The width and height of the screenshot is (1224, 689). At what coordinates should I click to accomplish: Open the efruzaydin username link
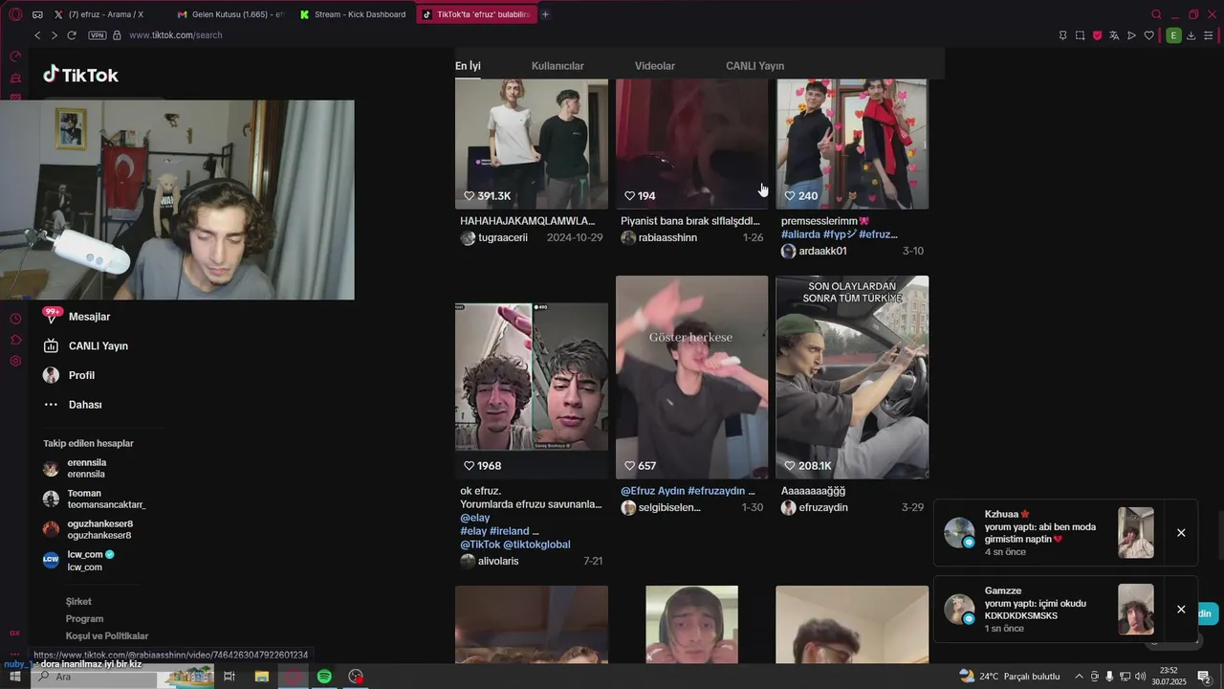point(823,507)
